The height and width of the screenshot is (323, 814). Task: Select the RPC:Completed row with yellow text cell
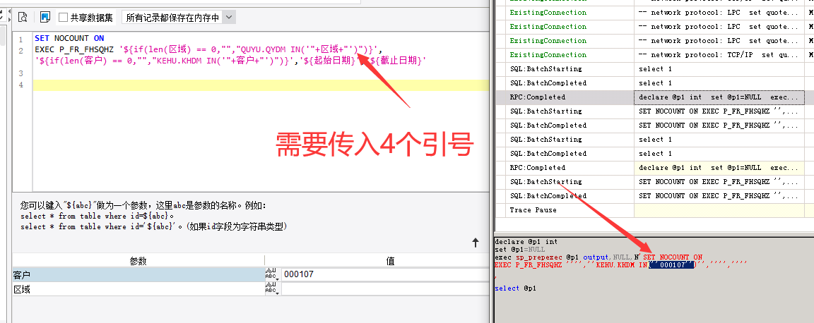point(654,167)
